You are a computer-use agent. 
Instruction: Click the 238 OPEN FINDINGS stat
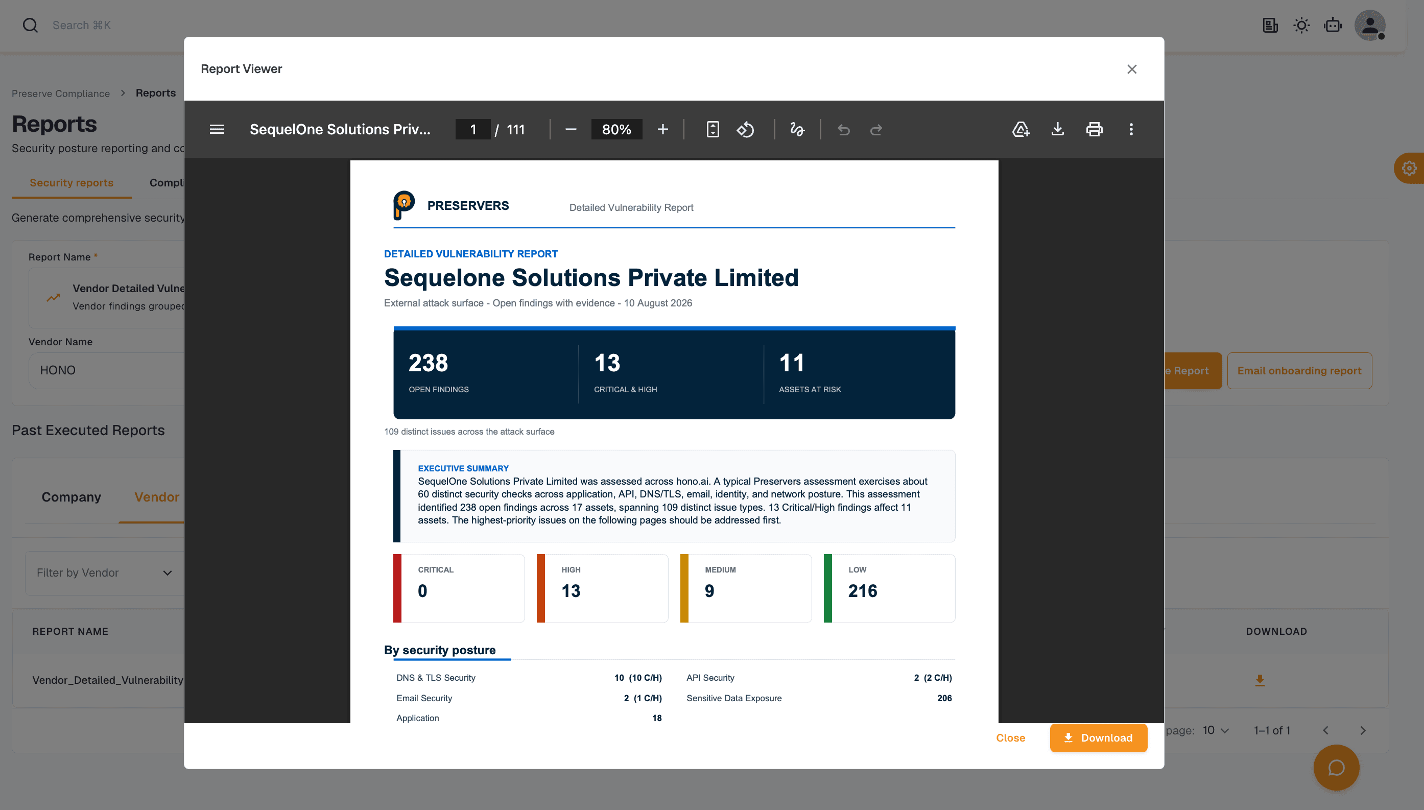pos(438,372)
